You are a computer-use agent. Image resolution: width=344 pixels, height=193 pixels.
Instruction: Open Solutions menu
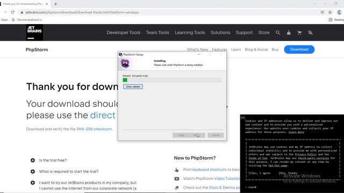click(x=220, y=33)
